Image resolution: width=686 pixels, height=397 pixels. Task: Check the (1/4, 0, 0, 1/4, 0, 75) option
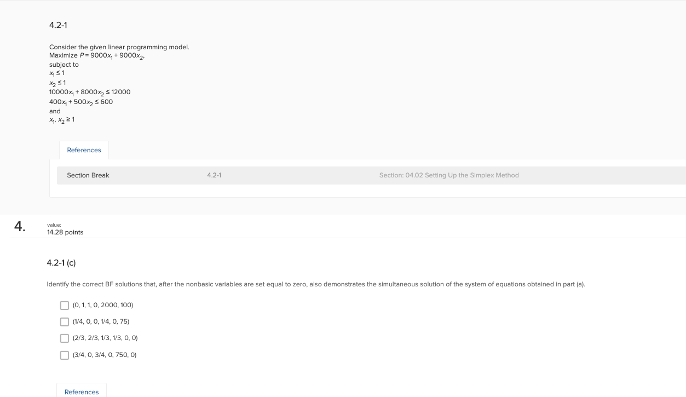click(65, 321)
